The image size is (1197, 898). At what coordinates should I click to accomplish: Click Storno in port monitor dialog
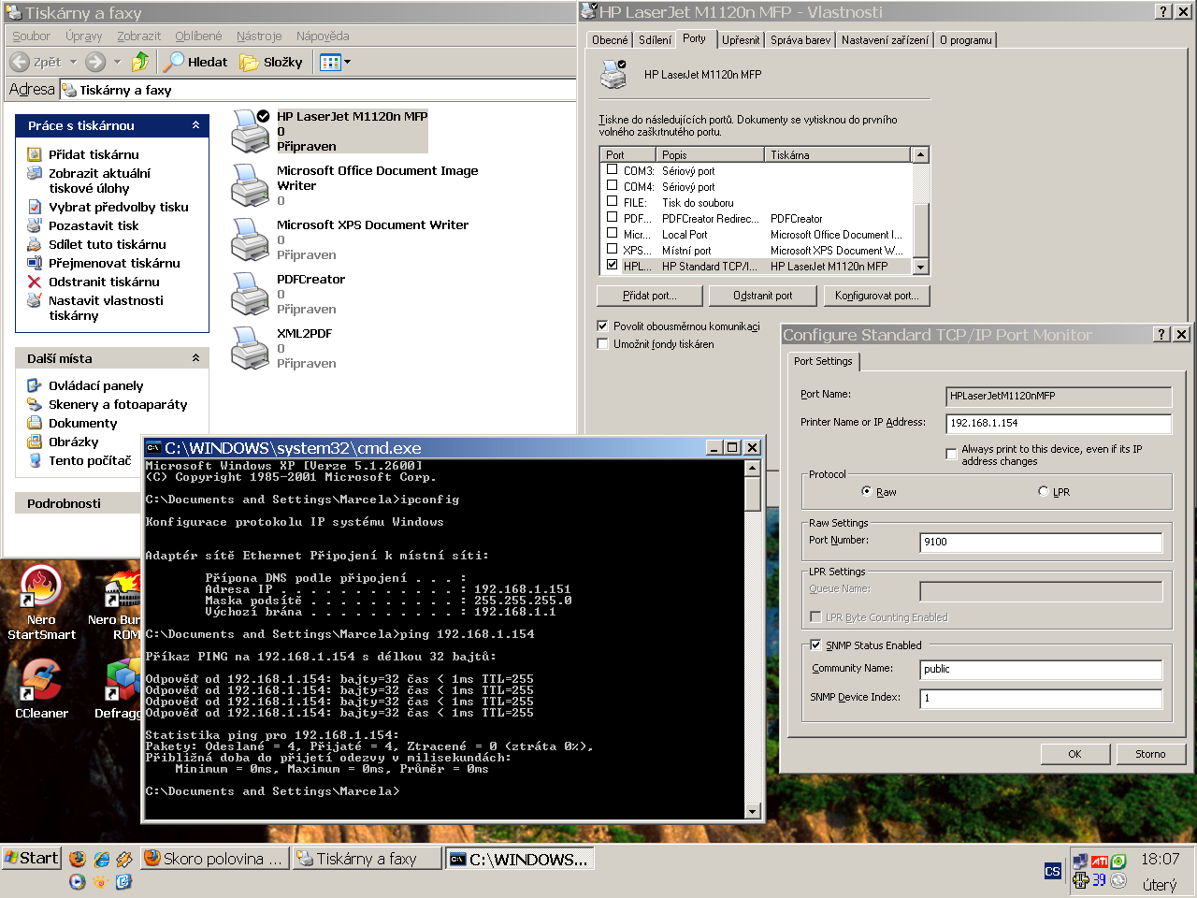point(1150,754)
